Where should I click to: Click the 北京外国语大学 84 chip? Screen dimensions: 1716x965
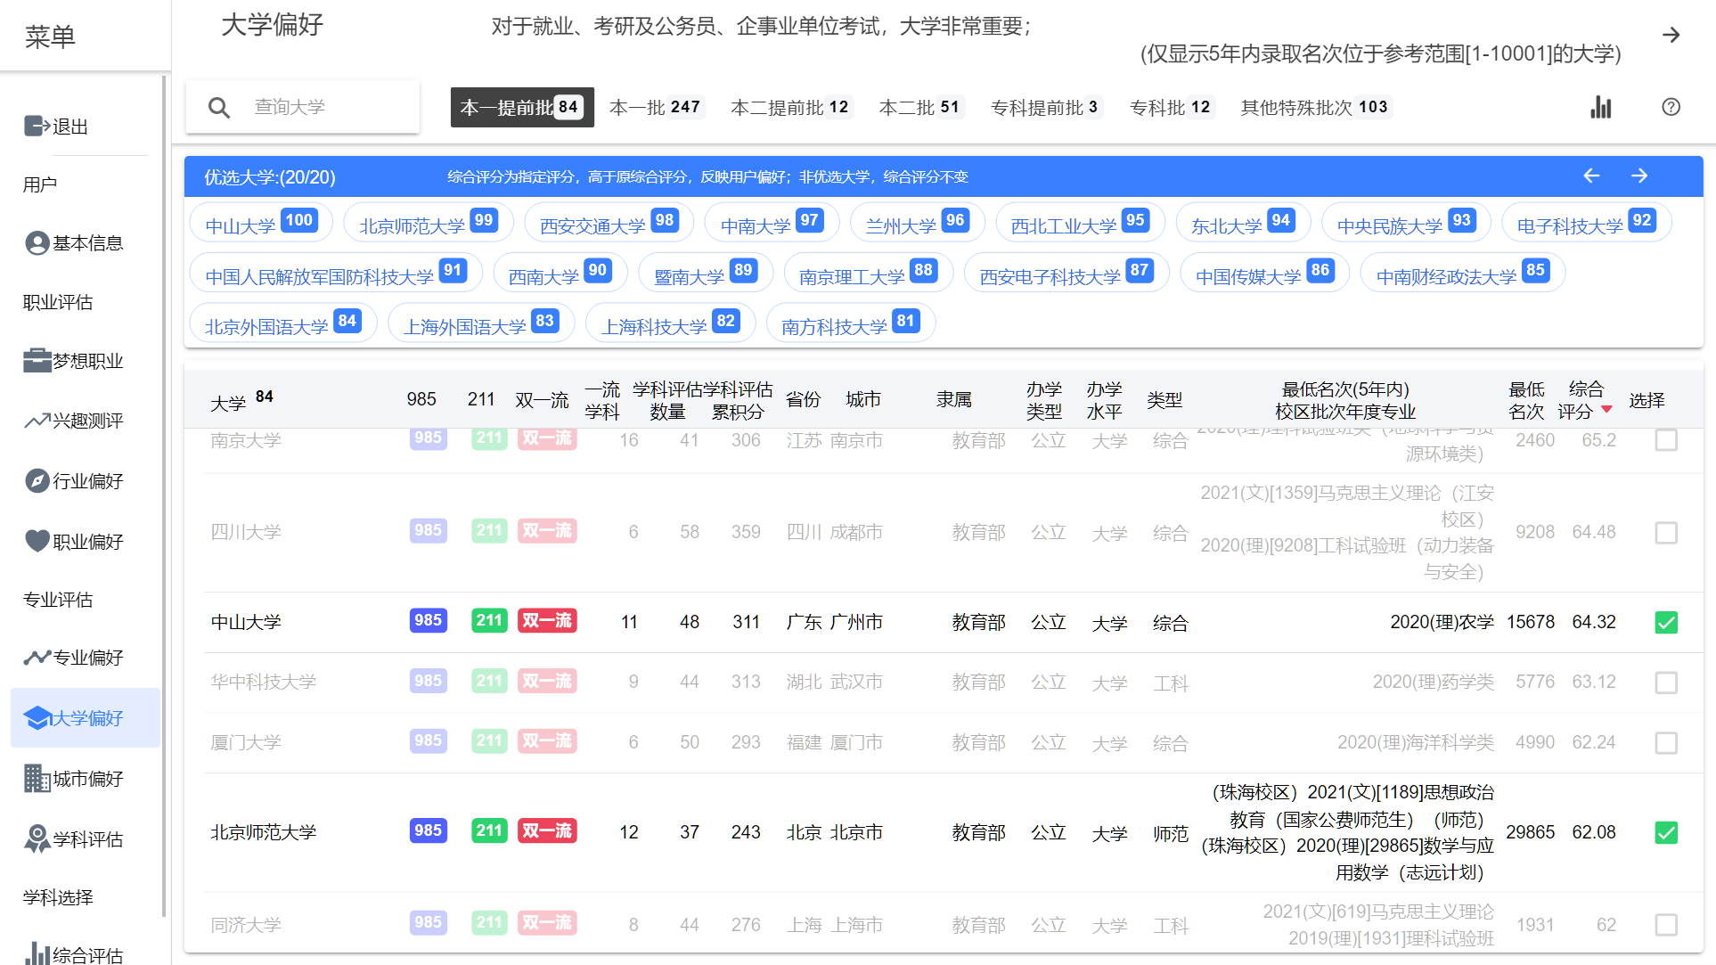[283, 323]
